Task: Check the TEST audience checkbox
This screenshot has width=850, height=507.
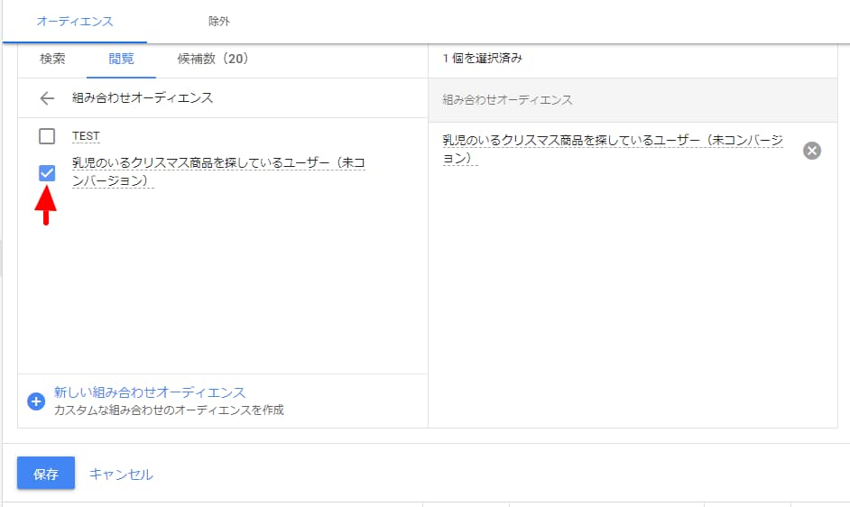Action: coord(47,136)
